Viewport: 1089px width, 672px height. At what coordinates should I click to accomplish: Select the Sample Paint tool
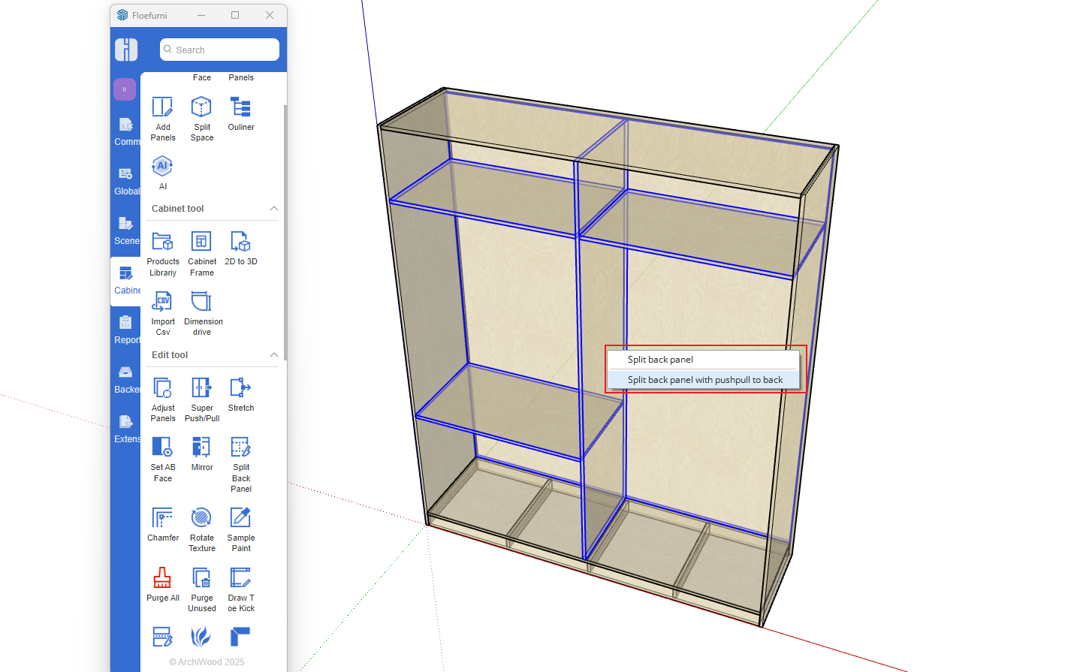tap(240, 528)
